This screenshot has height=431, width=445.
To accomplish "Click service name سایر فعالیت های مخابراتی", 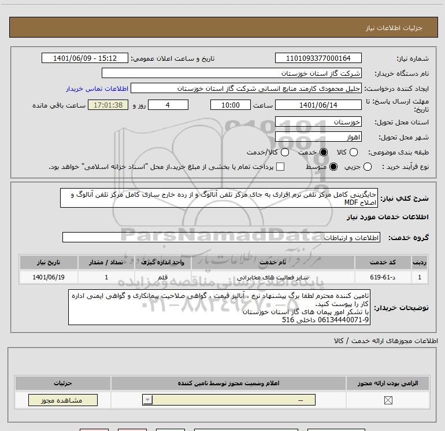I will (273, 277).
